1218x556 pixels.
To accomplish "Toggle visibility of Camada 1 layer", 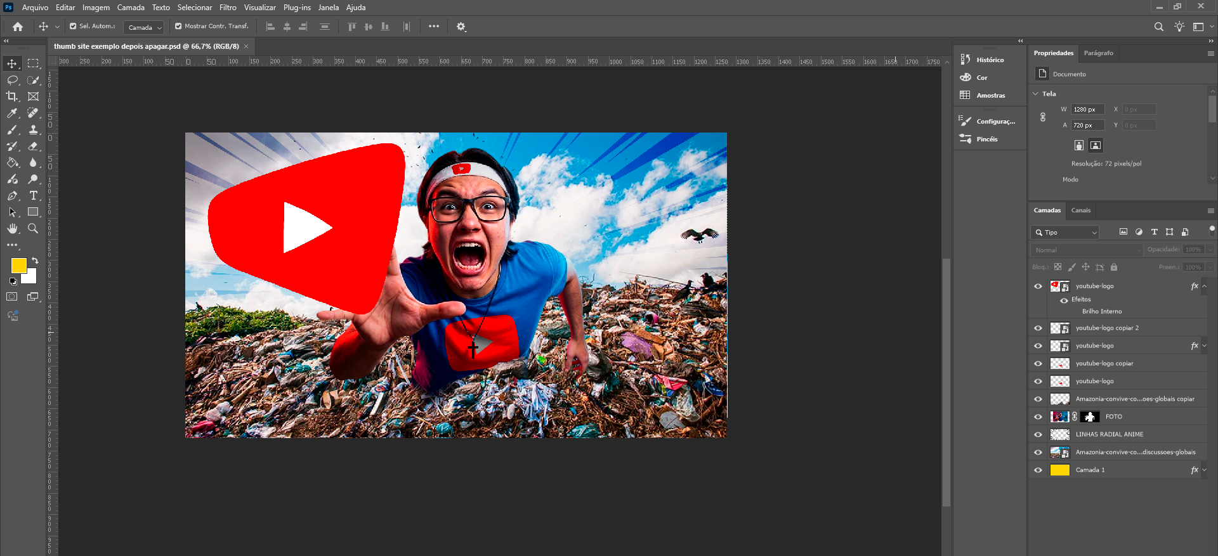I will [1038, 470].
